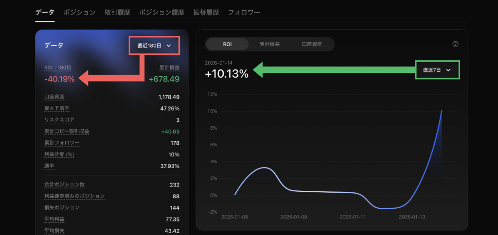Image resolution: width=498 pixels, height=235 pixels.
Task: Switch to the ポジション tab
Action: pos(79,12)
